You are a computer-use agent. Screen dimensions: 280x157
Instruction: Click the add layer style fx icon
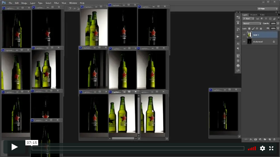pos(251,140)
